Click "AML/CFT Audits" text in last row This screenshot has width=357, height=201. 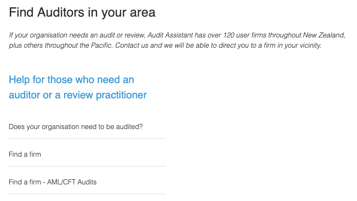[72, 182]
